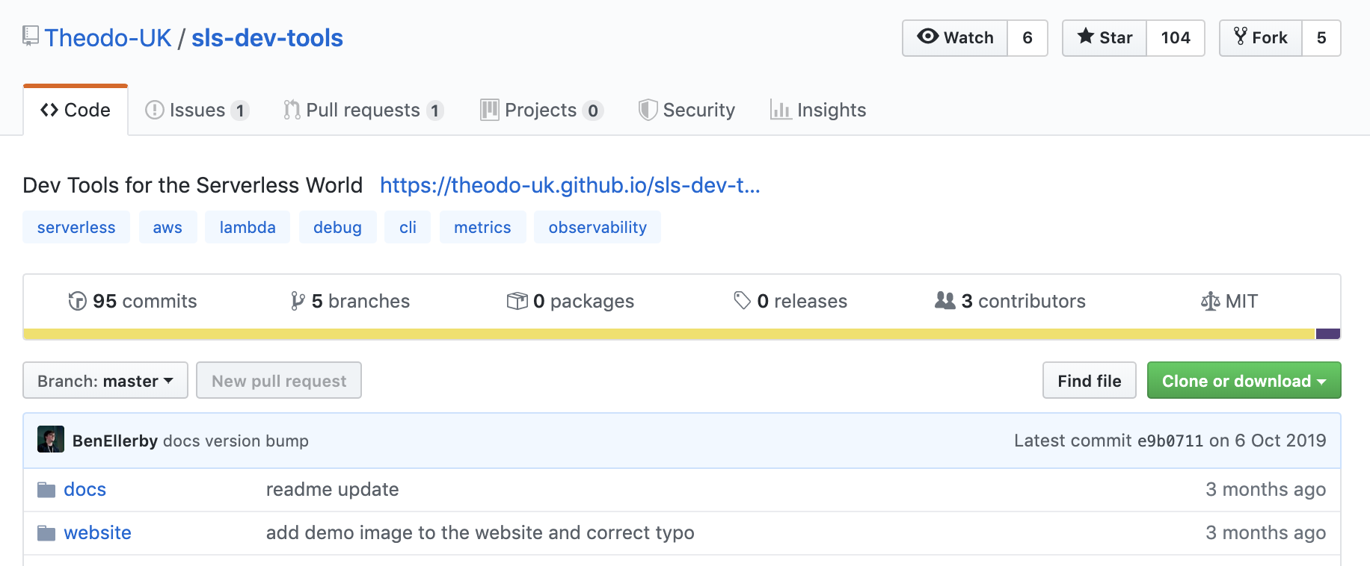
Task: Click the contributors people icon
Action: coord(945,300)
